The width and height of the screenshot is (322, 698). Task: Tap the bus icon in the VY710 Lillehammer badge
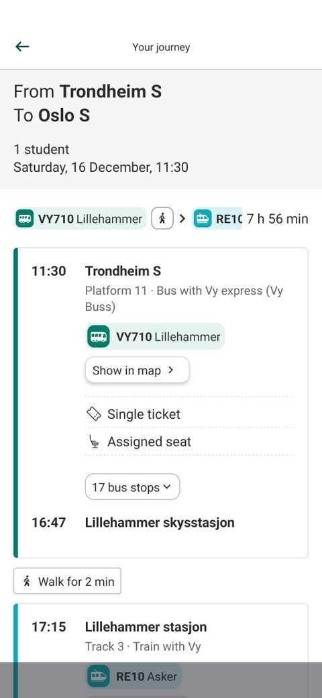(99, 336)
